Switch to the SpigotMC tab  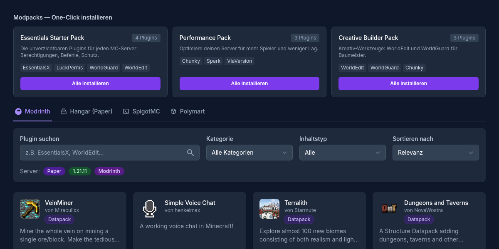(x=141, y=111)
